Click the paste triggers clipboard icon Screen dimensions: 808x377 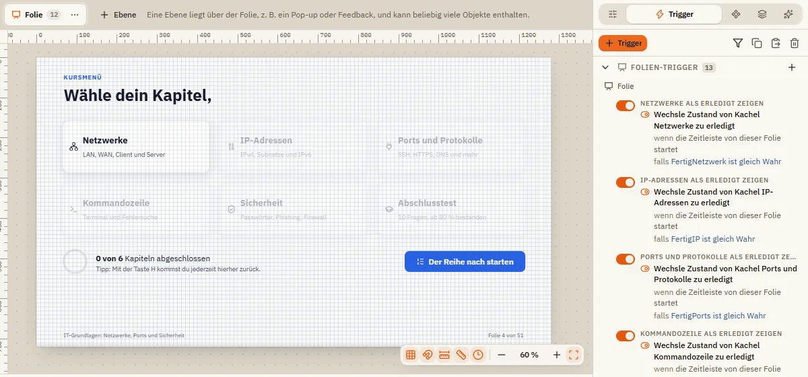776,43
